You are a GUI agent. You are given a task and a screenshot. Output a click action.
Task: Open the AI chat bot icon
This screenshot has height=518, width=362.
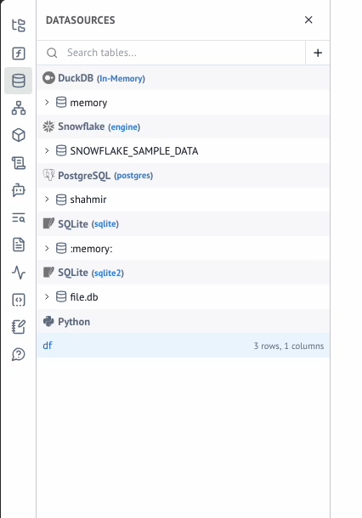tap(19, 190)
